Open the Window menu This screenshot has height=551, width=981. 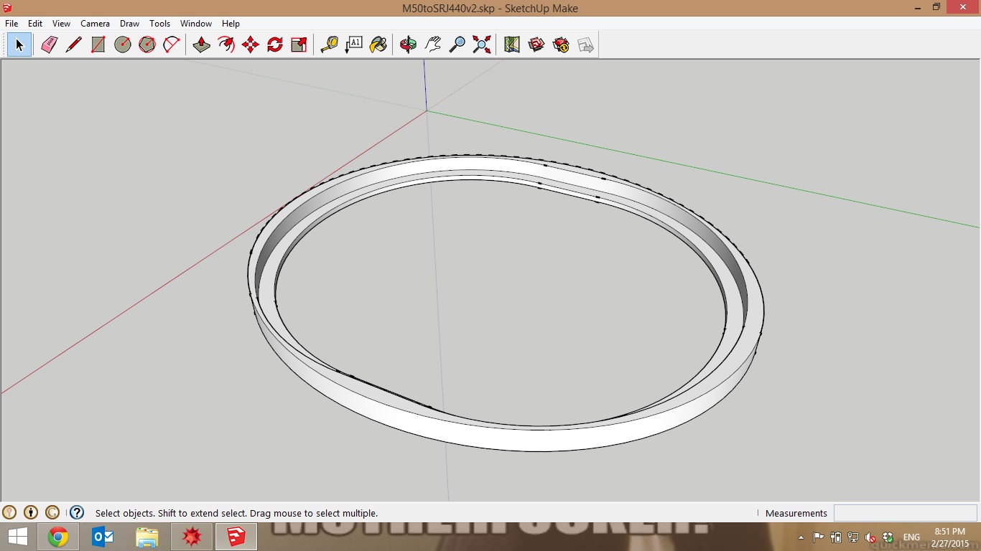coord(195,24)
